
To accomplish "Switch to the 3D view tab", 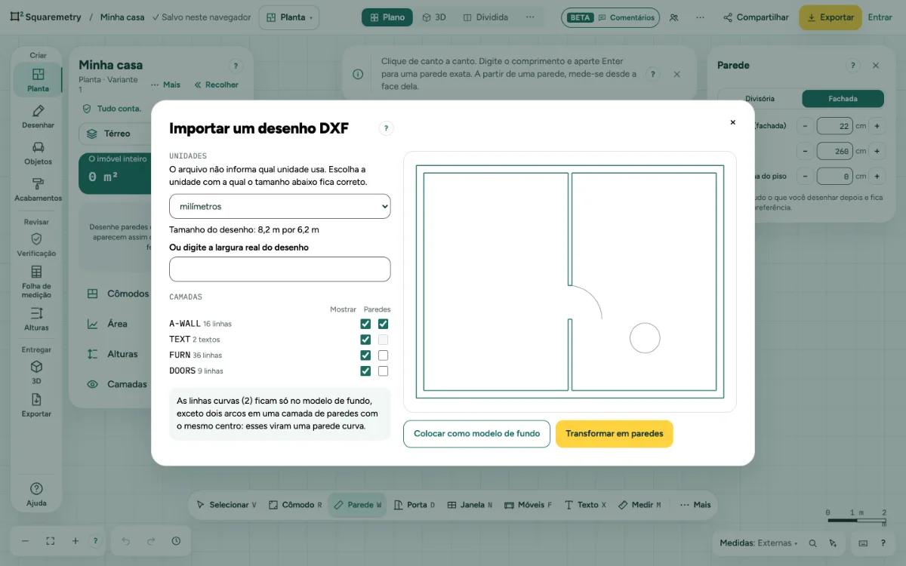I will pyautogui.click(x=434, y=17).
